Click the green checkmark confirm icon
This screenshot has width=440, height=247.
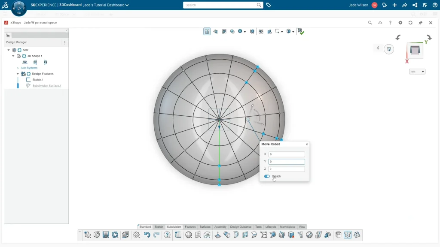[x=301, y=31]
